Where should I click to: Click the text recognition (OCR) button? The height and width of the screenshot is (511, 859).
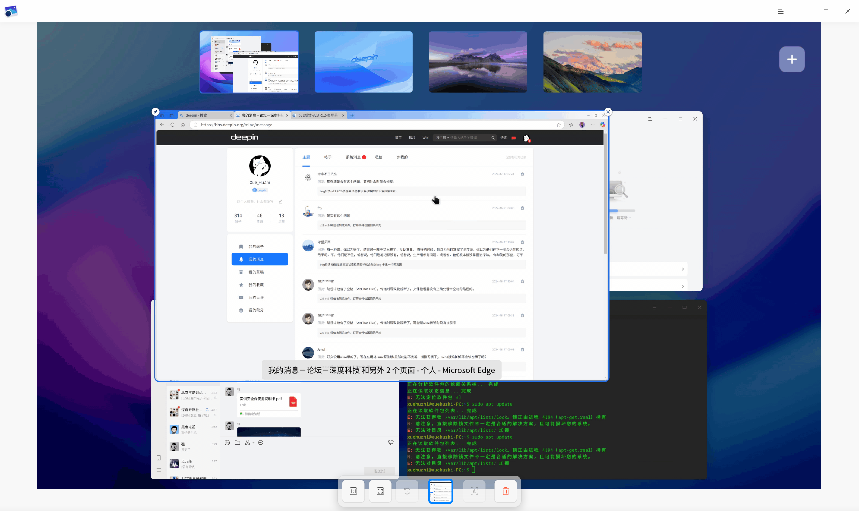pos(474,491)
